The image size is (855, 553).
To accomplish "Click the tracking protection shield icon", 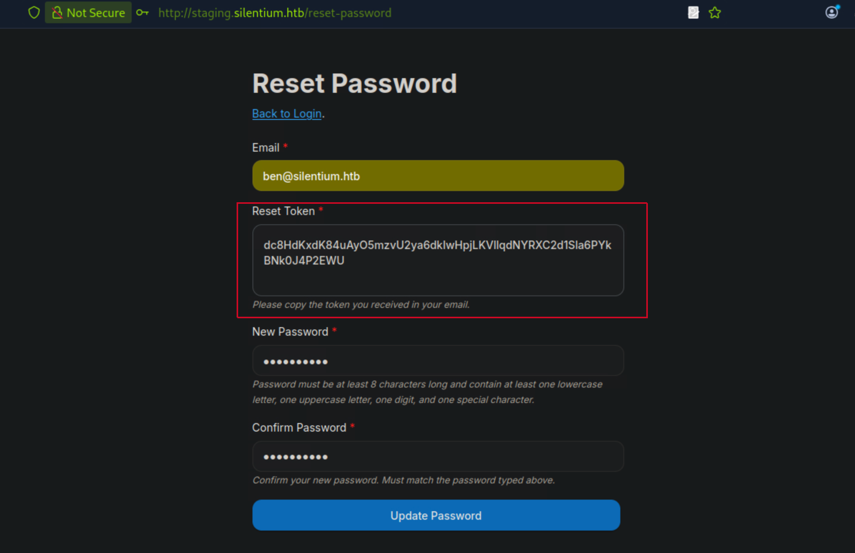I will coord(34,13).
